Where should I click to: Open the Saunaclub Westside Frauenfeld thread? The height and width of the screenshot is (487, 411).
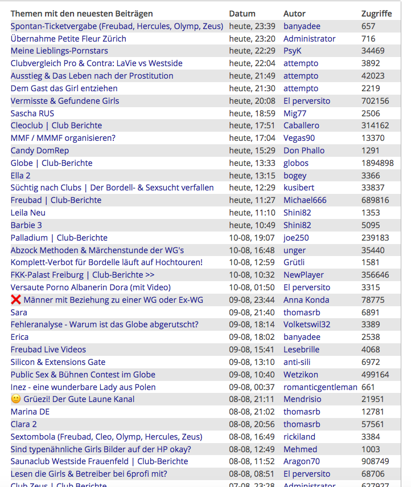pos(99,461)
